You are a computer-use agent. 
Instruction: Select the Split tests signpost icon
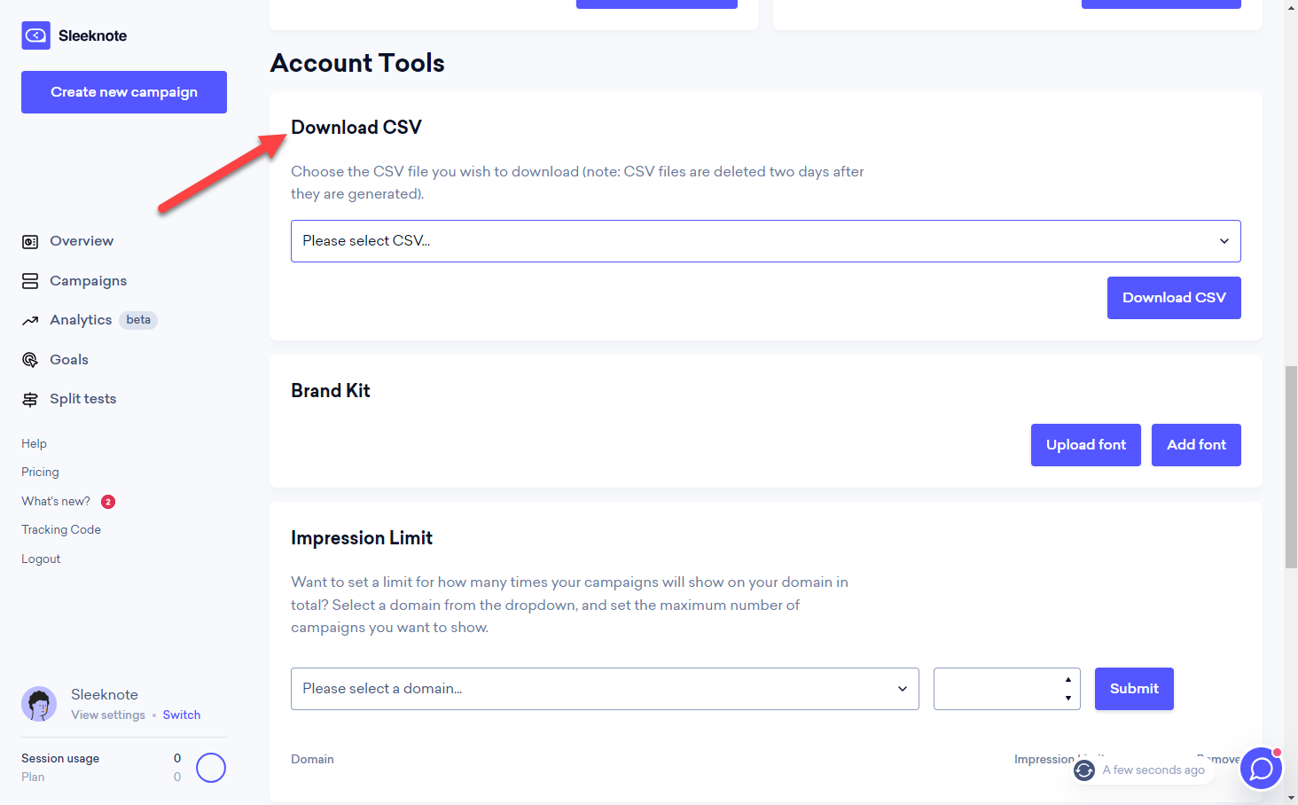pyautogui.click(x=30, y=399)
